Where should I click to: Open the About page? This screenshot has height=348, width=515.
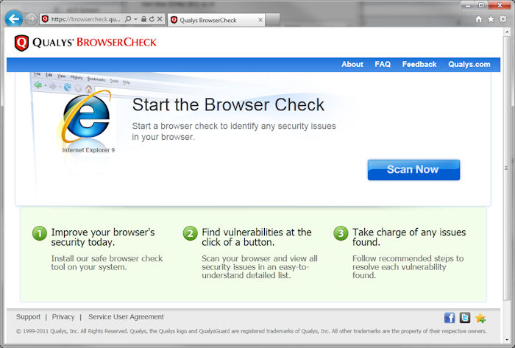point(352,64)
